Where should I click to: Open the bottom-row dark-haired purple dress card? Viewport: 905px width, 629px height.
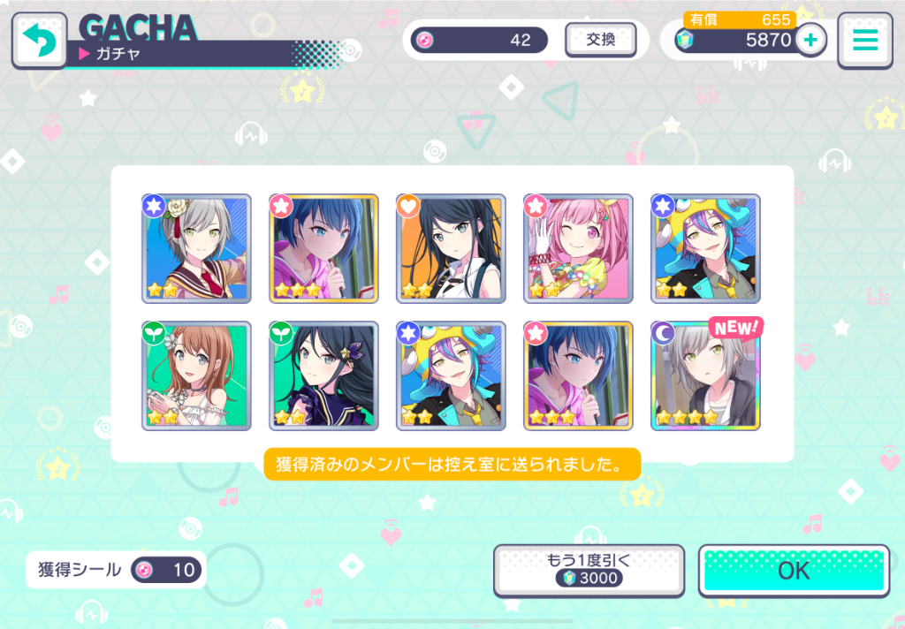click(323, 375)
